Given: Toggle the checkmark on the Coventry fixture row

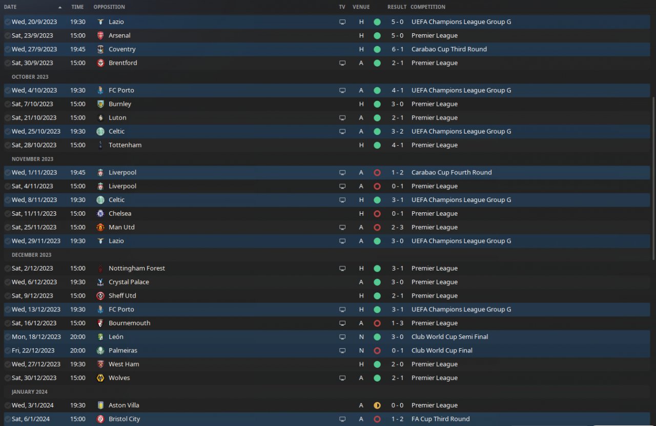Looking at the screenshot, I should click(7, 50).
